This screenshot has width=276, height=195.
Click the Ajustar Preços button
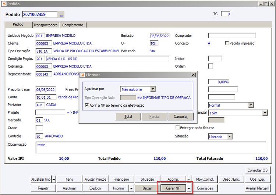coord(95,179)
